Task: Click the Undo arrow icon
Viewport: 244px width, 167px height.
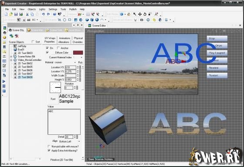Action: coord(43,14)
